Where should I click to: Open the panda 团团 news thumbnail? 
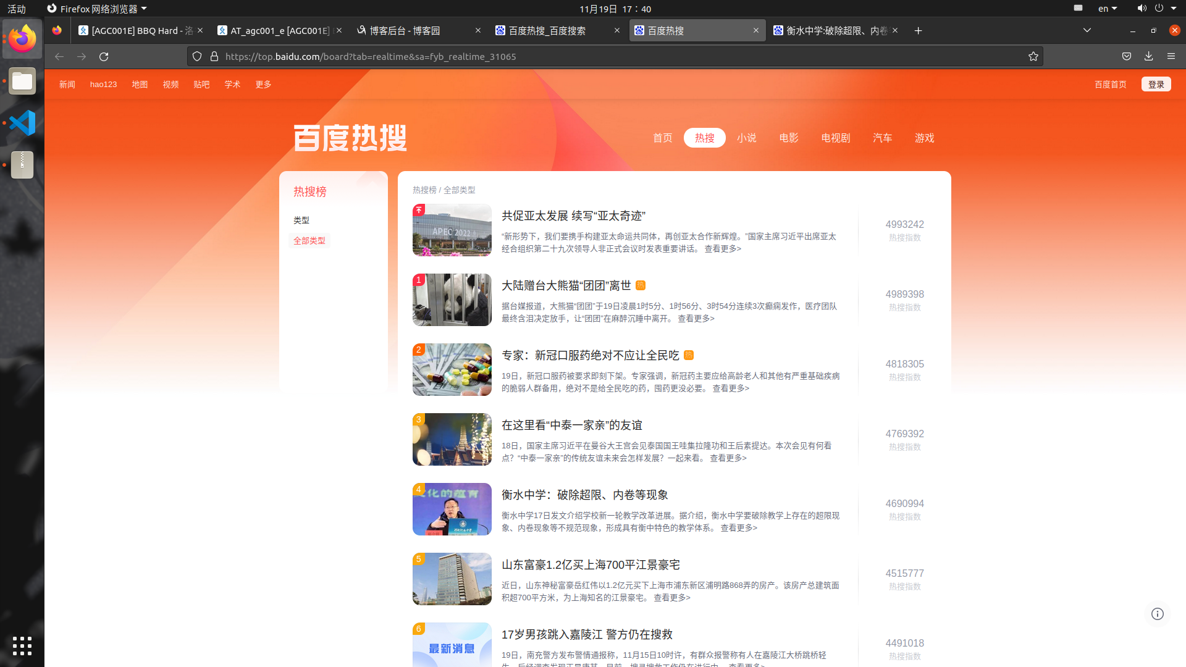click(x=452, y=300)
